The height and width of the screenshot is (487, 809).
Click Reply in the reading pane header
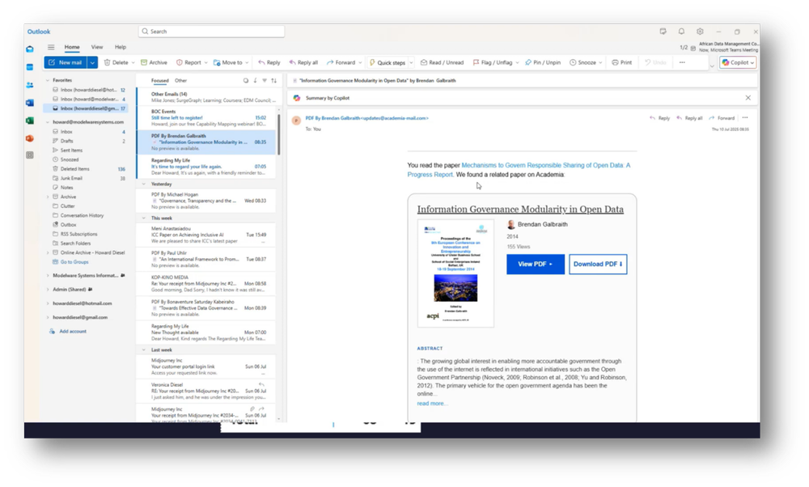(x=660, y=118)
